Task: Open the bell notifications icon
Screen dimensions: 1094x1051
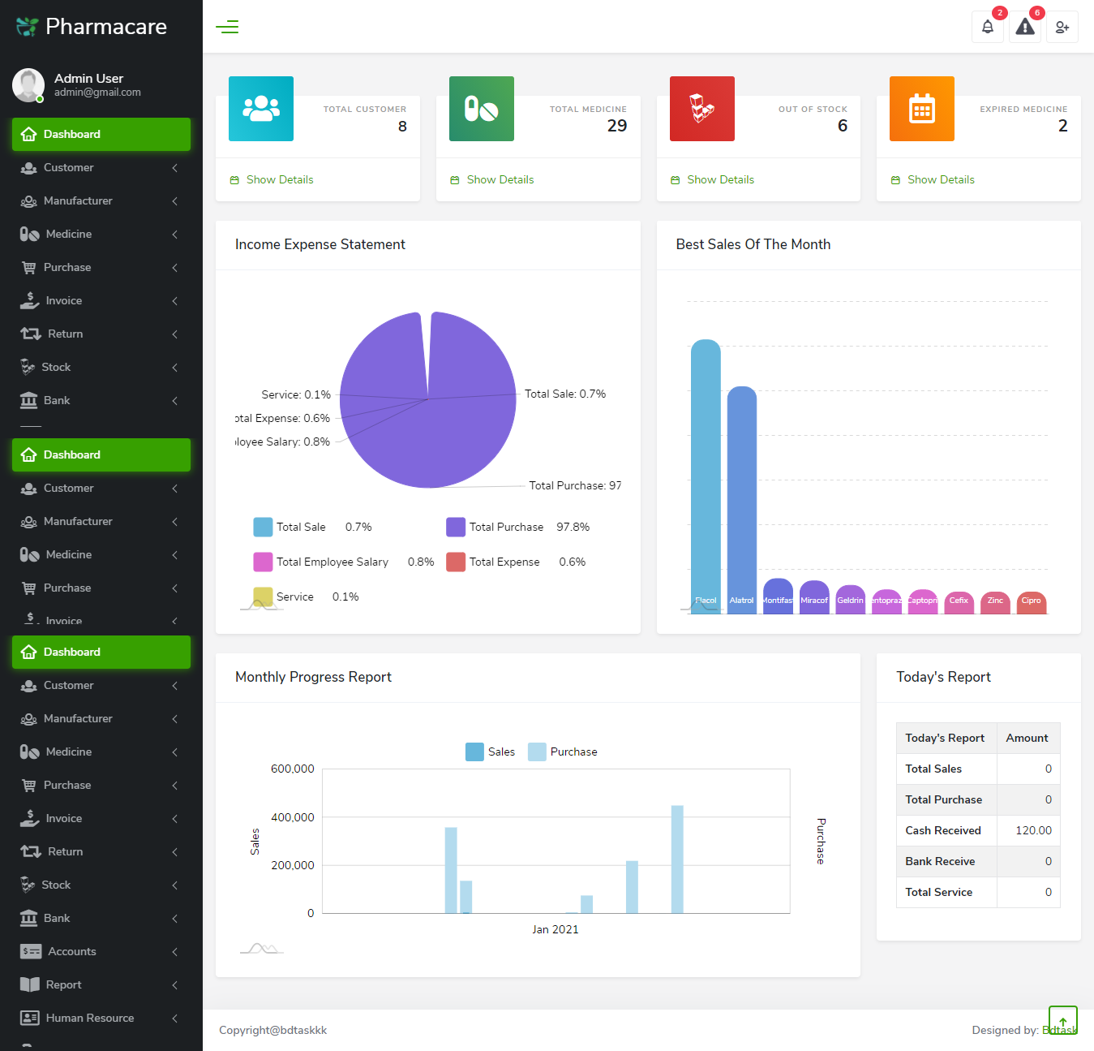Action: [987, 27]
